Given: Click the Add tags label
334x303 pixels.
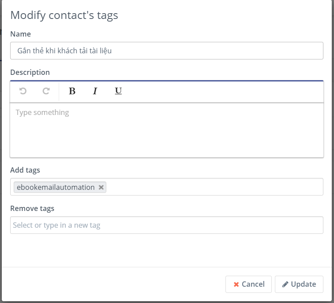Looking at the screenshot, I should (25, 170).
